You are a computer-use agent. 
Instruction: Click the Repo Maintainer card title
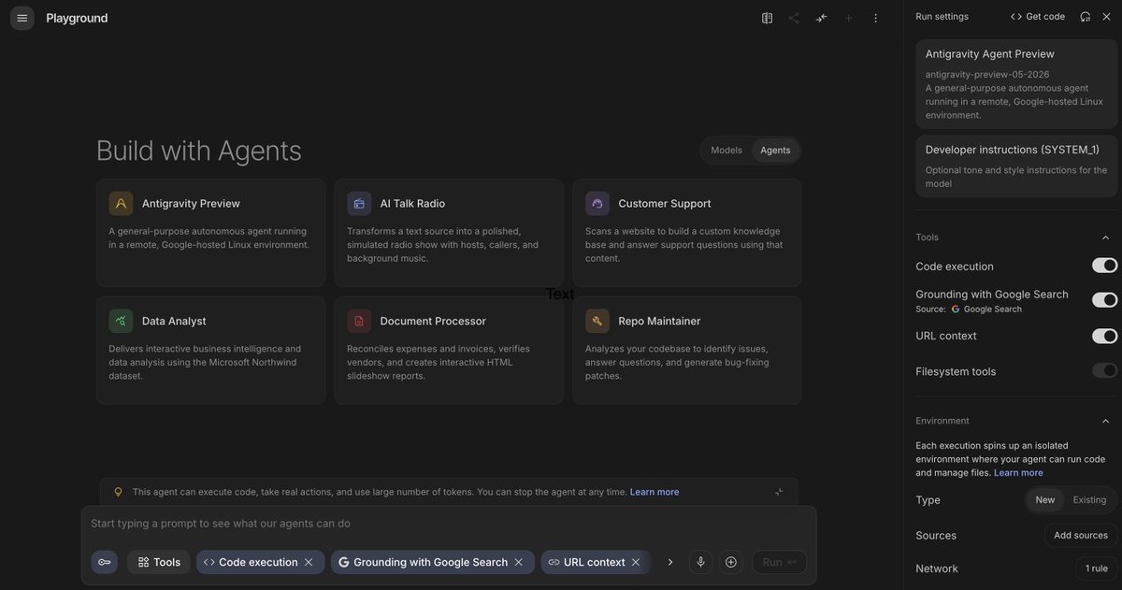point(659,322)
